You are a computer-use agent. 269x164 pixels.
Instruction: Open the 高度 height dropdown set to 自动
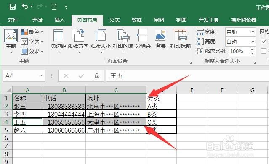[240, 42]
